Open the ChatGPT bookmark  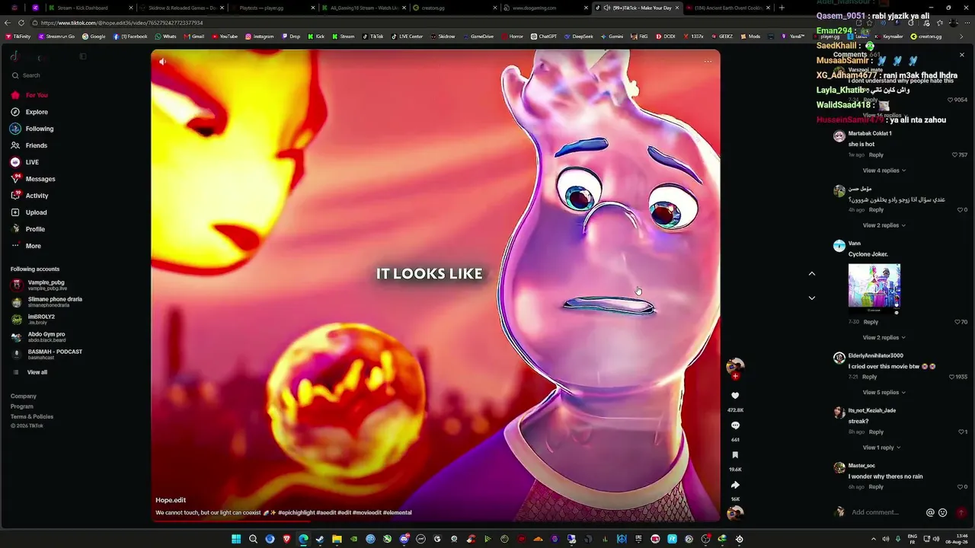pos(544,37)
